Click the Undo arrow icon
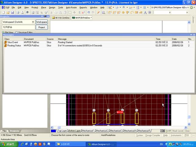Screen dimensions: 196x147 coord(89,12)
